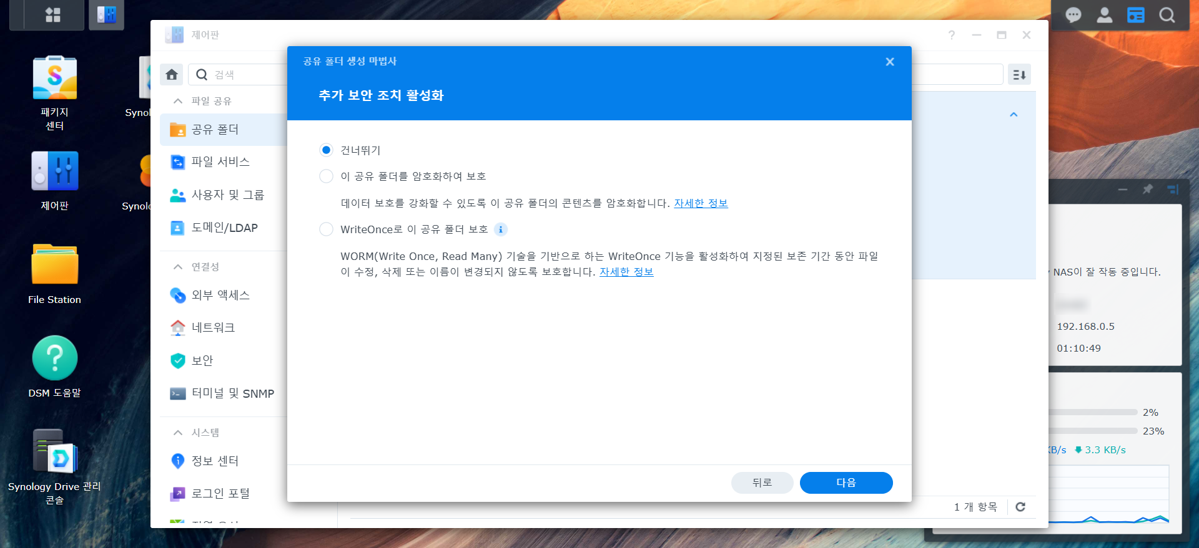The width and height of the screenshot is (1199, 548).
Task: Click the 192.168.0.5 IP address text
Action: (1085, 327)
